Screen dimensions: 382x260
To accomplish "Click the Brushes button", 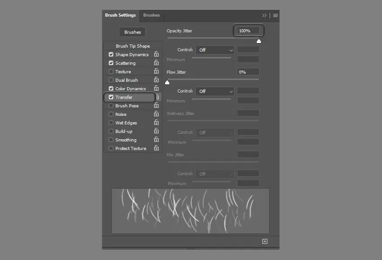I will (x=133, y=32).
